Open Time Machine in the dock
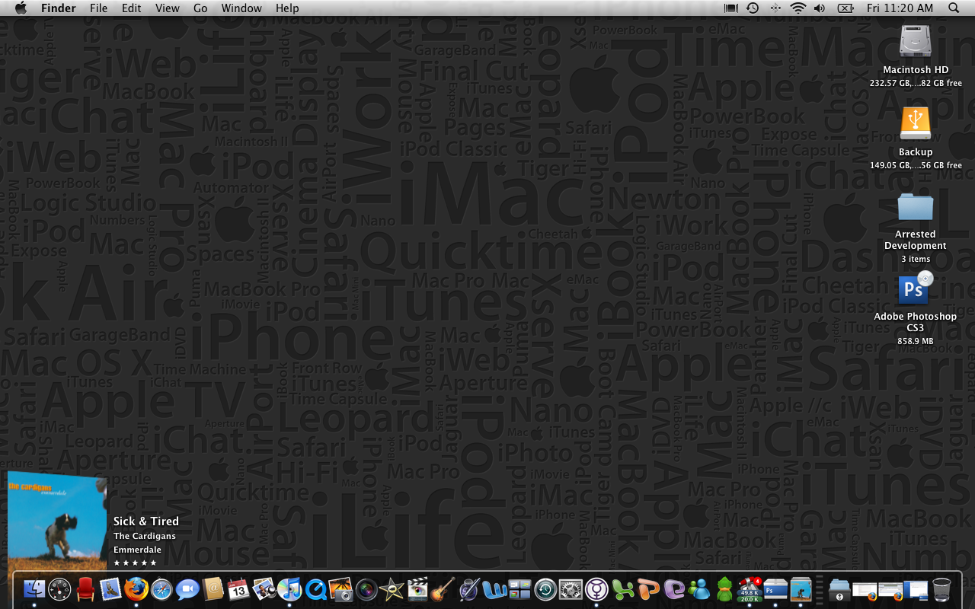Image resolution: width=975 pixels, height=609 pixels. 545,589
